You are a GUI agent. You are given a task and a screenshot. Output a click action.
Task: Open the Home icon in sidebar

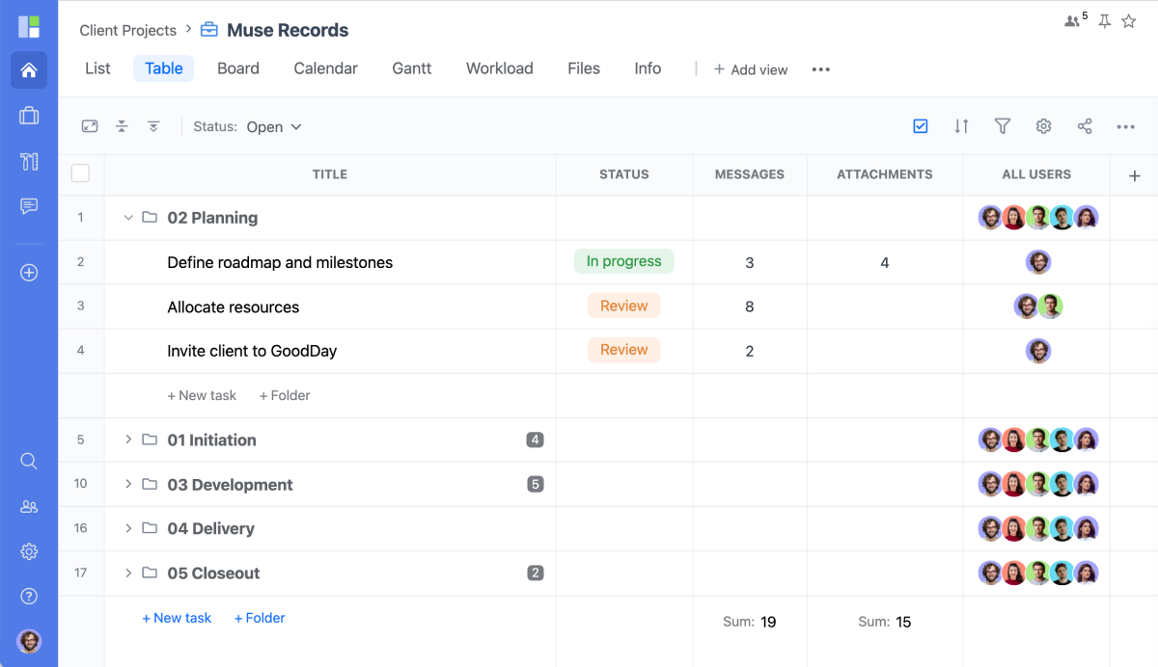coord(29,70)
